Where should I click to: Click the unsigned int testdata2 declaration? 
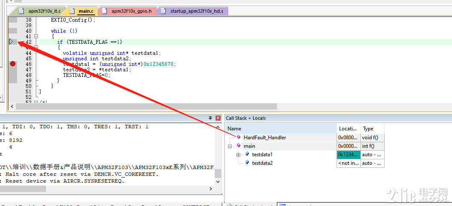(x=96, y=58)
